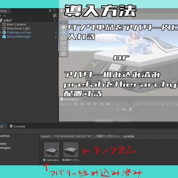This screenshot has width=178, height=178.
Task: Click the Hierarchy panel three-dot options menu
Action: pyautogui.click(x=55, y=11)
